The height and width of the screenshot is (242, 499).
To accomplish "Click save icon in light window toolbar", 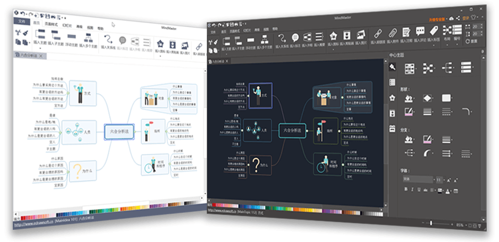I will [48, 15].
